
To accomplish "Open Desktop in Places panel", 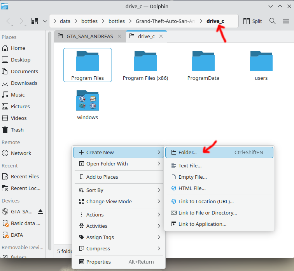I will pos(23,60).
